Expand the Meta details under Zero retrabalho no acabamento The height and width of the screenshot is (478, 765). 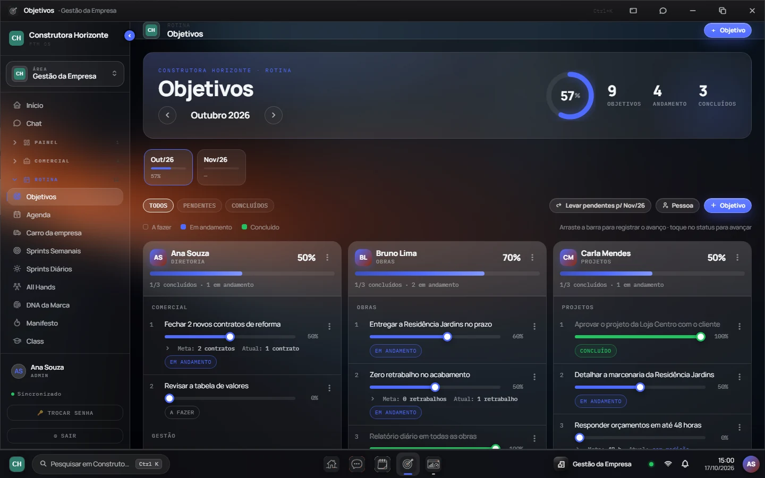point(372,399)
